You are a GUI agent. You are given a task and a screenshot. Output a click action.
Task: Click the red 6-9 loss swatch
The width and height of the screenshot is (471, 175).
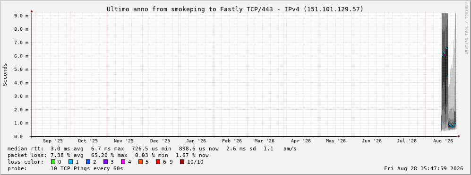pyautogui.click(x=158, y=162)
